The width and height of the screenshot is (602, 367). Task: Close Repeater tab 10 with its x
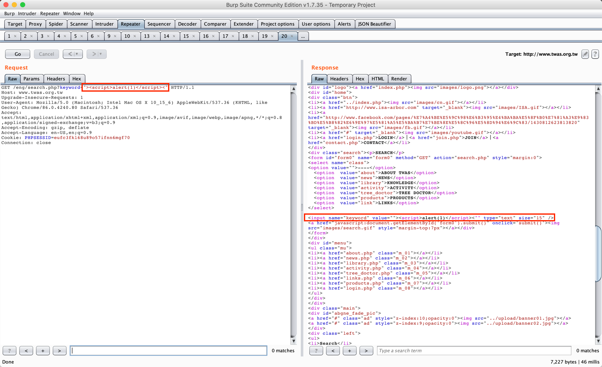point(135,36)
